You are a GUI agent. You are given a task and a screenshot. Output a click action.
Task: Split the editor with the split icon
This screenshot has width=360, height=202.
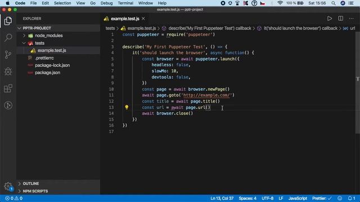click(340, 19)
